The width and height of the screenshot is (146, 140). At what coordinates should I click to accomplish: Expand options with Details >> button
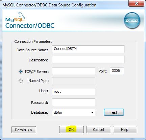point(24,130)
